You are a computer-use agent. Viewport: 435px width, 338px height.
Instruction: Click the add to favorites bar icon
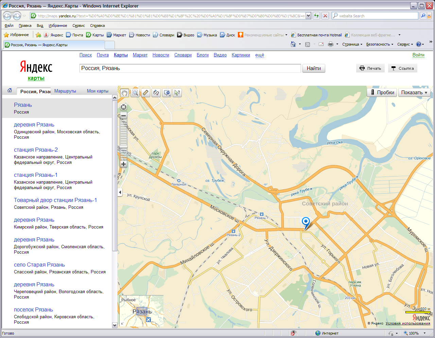[38, 35]
